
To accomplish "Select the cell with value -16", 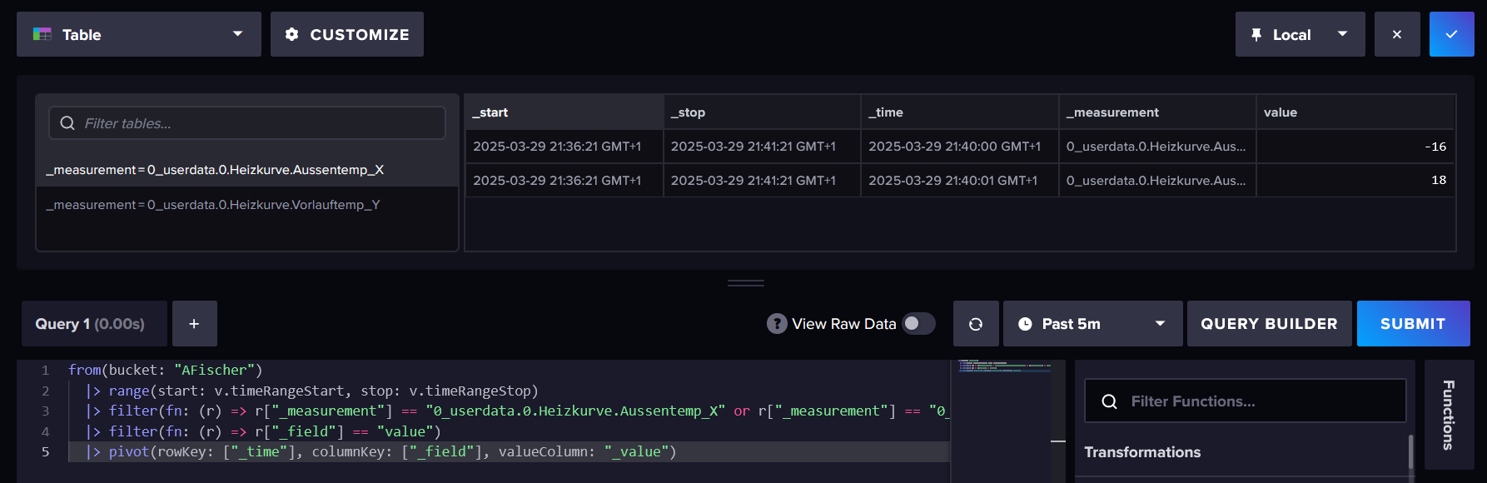I will tap(1355, 147).
